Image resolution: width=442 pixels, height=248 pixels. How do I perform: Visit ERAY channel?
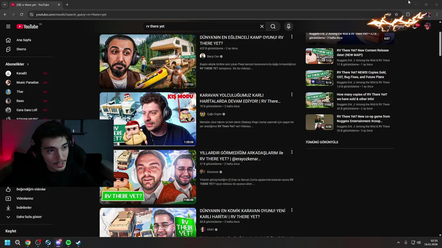pyautogui.click(x=210, y=230)
